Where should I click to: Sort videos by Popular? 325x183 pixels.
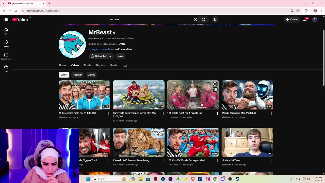click(x=77, y=75)
